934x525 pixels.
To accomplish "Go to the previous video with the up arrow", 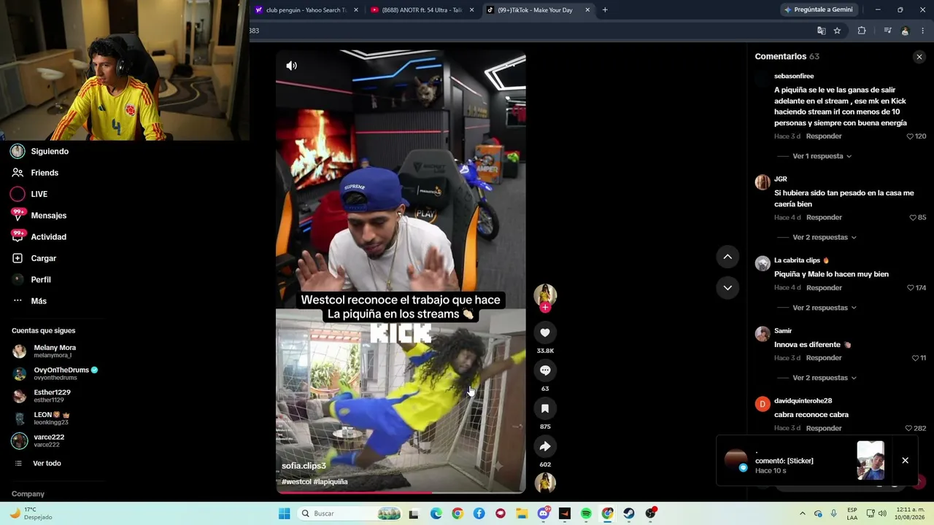I will [727, 257].
